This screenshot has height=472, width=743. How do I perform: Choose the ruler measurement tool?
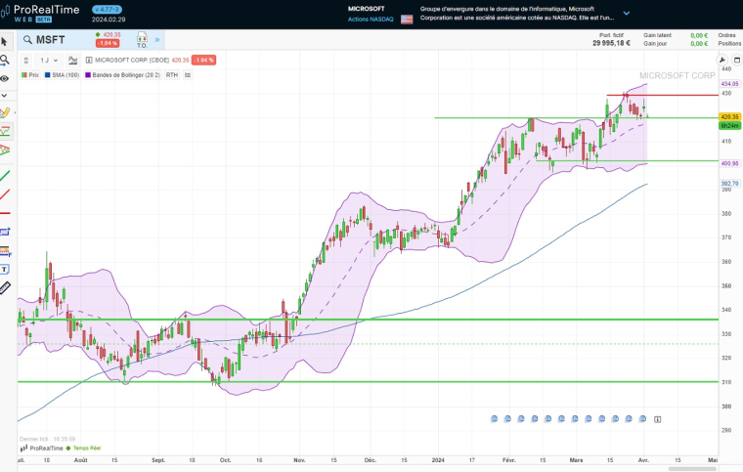(x=5, y=287)
